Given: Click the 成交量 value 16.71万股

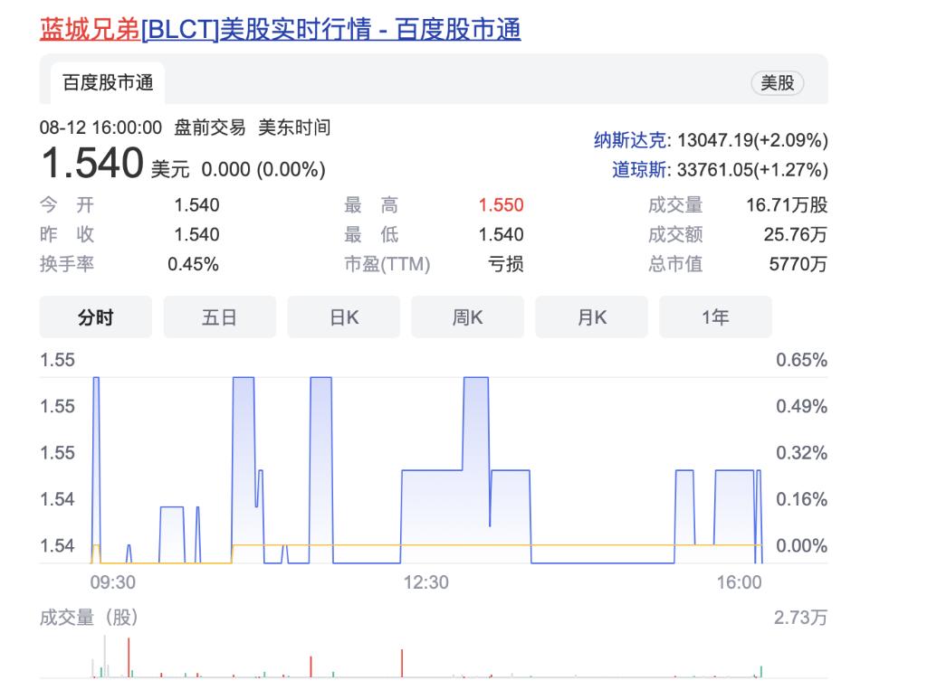Looking at the screenshot, I should click(x=786, y=205).
